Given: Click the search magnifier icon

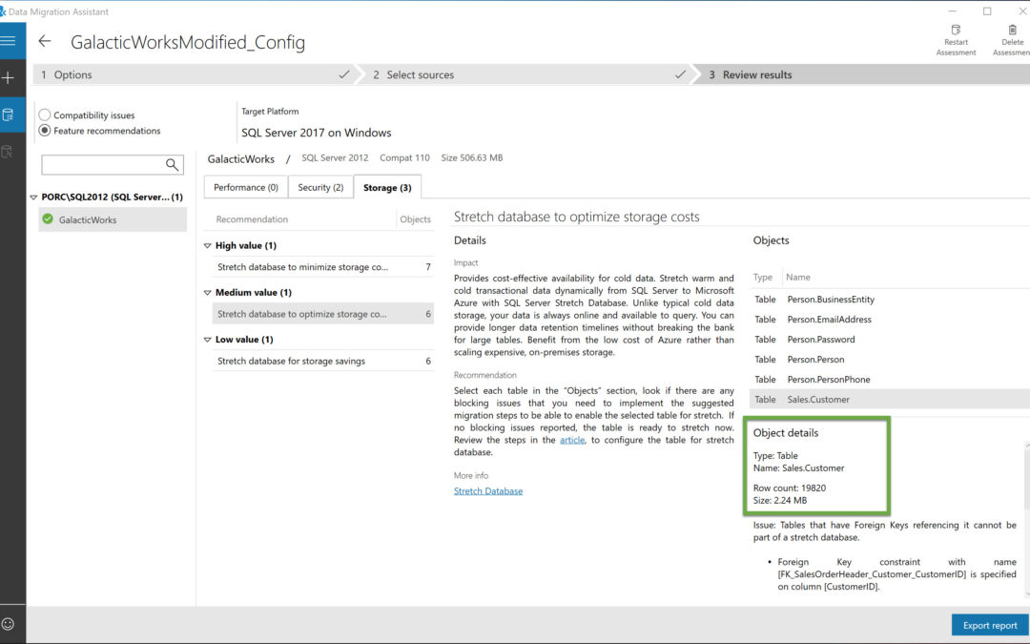Looking at the screenshot, I should (173, 165).
